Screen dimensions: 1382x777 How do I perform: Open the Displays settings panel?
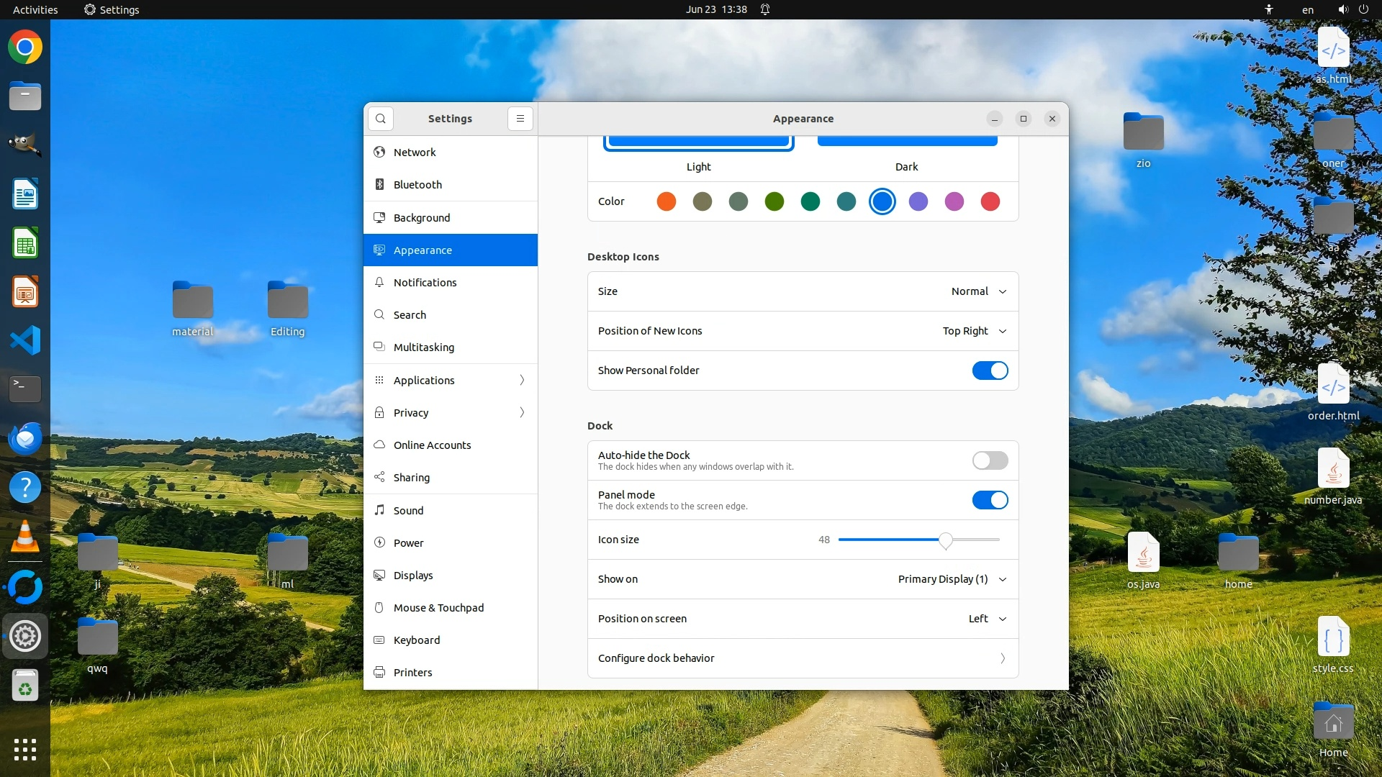coord(413,576)
